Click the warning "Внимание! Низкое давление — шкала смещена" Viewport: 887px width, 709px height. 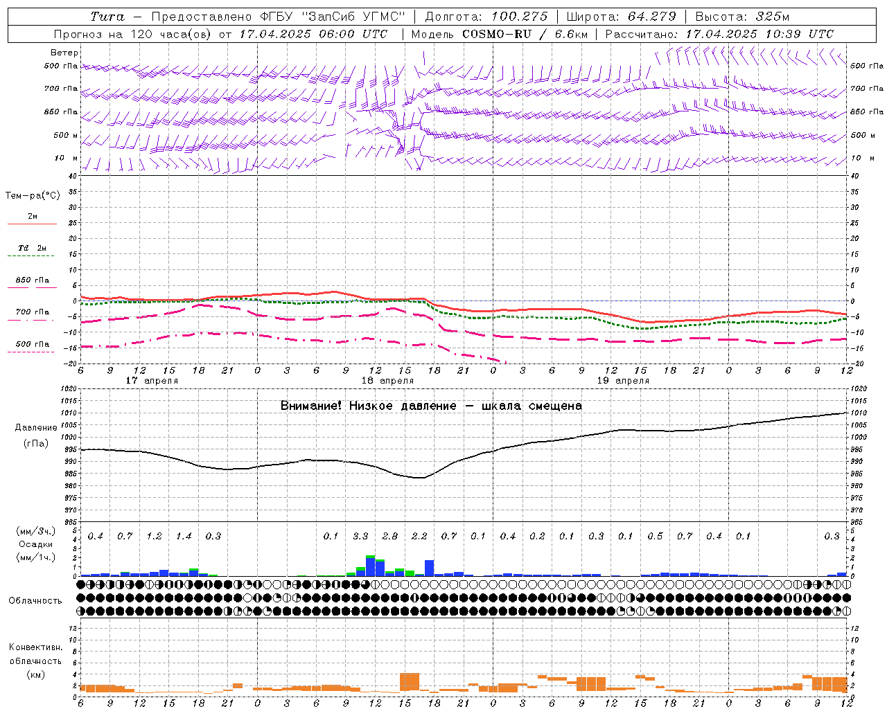[431, 406]
